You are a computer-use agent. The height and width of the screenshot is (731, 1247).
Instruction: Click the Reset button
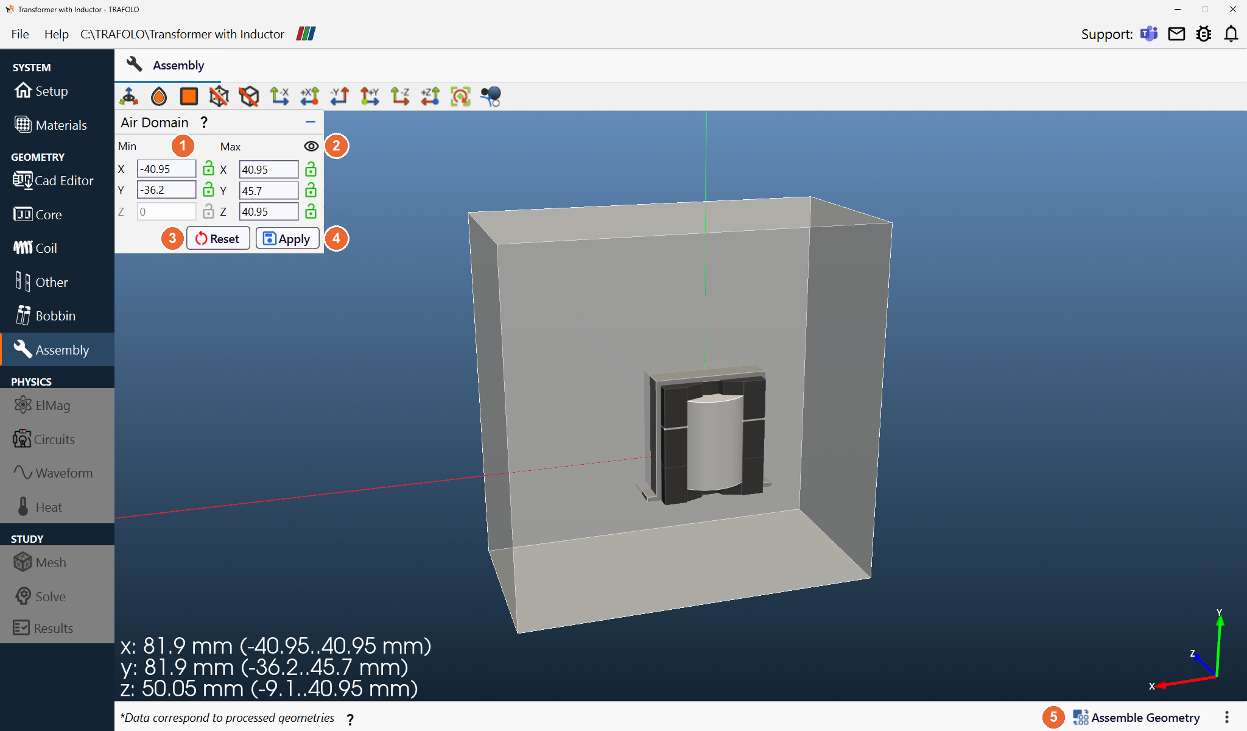point(218,239)
